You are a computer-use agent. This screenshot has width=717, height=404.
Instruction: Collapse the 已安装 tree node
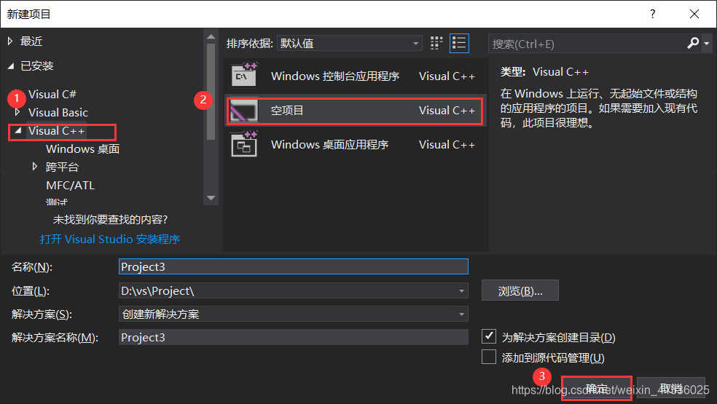[11, 66]
